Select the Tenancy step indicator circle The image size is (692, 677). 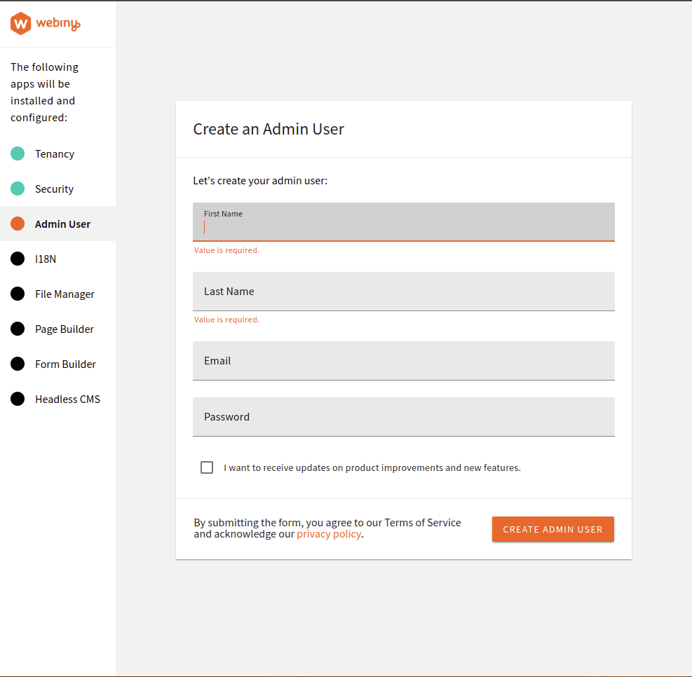tap(18, 153)
